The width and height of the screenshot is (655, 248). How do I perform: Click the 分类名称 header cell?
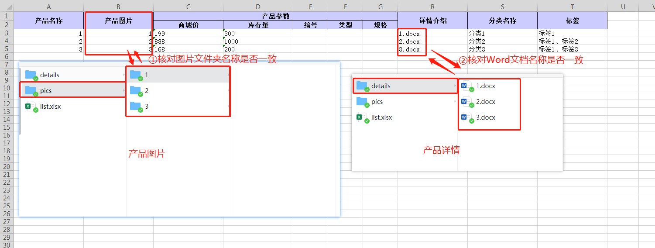pos(502,20)
